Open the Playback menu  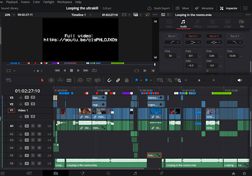12,2
